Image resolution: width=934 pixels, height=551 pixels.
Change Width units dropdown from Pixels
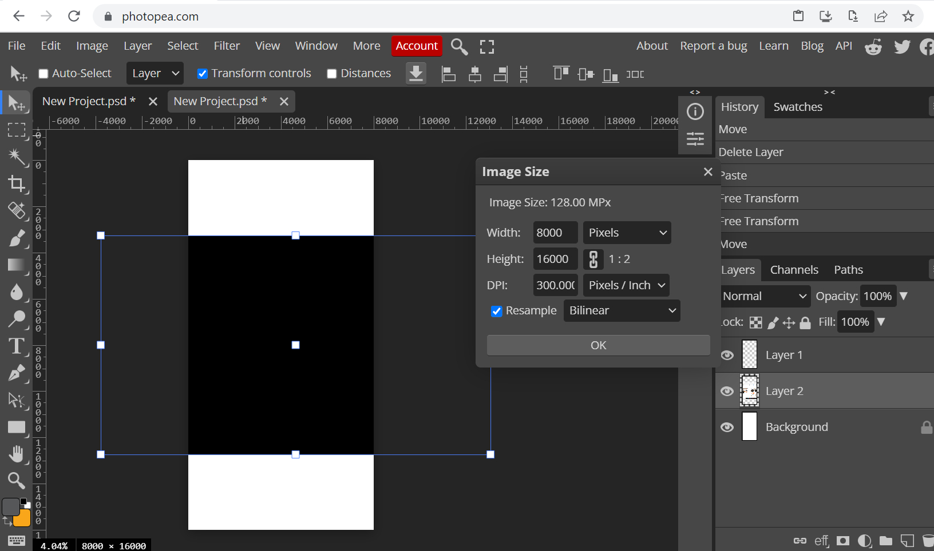pos(626,233)
